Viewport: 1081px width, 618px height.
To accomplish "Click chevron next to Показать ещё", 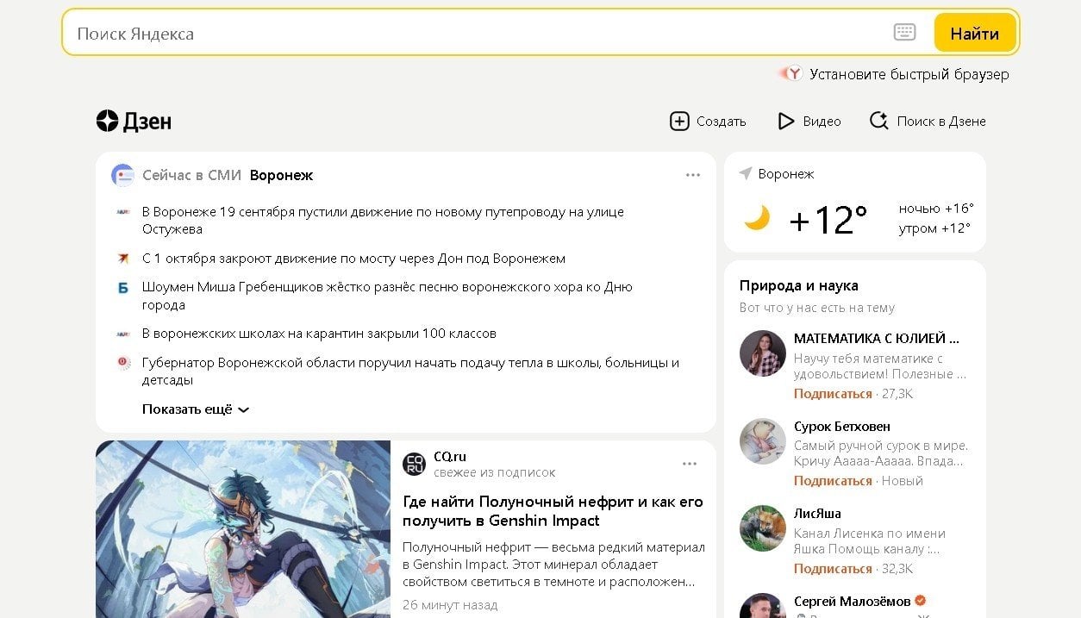I will pos(243,410).
